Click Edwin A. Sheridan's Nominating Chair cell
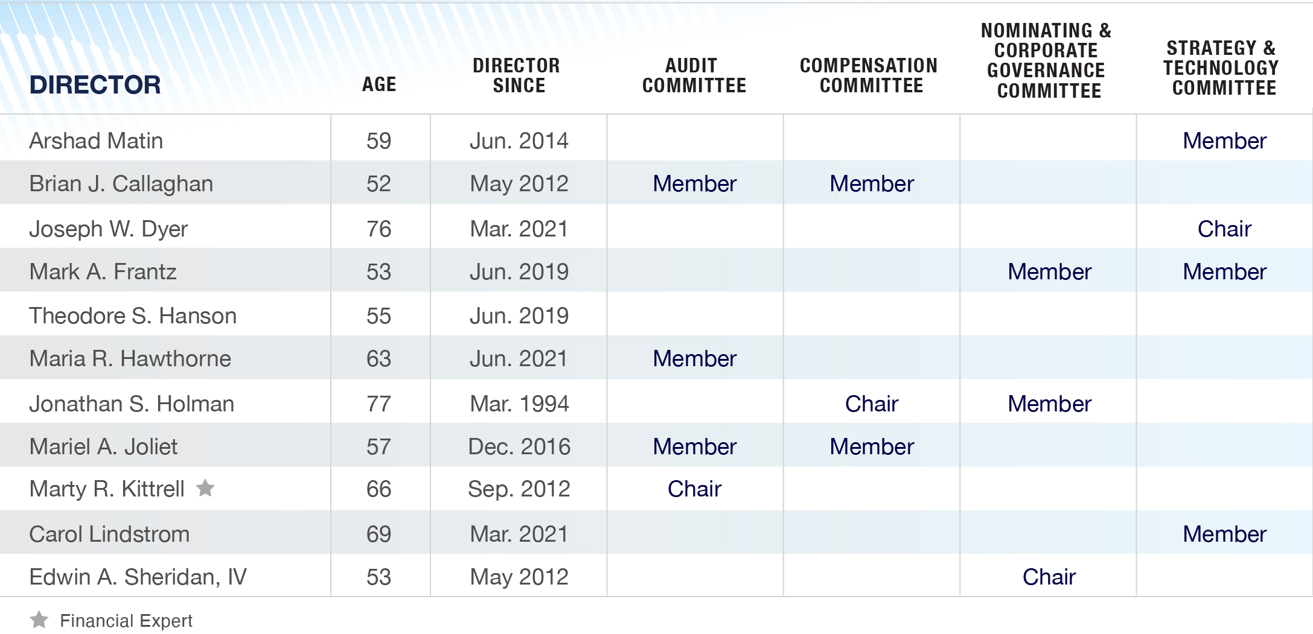Screen dimensions: 1313x634 pyautogui.click(x=1049, y=577)
